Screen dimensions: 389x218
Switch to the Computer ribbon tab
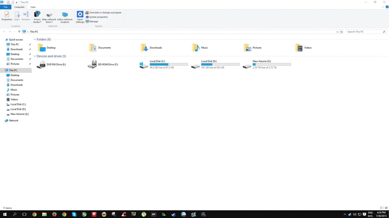(x=19, y=7)
